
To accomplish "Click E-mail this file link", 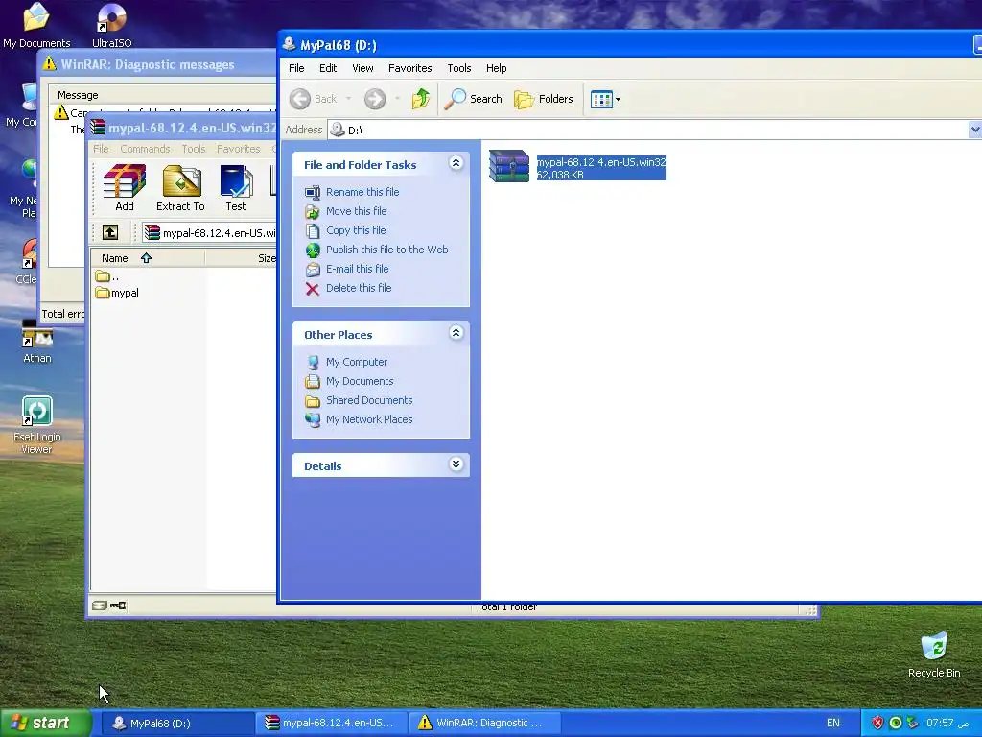I will [x=357, y=269].
